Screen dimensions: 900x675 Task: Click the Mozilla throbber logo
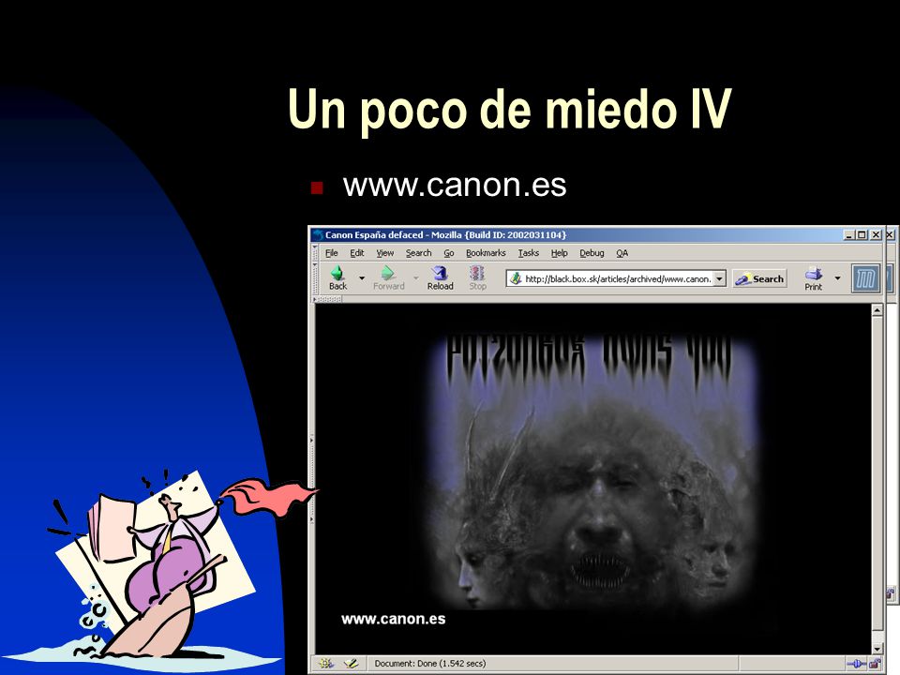pyautogui.click(x=865, y=279)
